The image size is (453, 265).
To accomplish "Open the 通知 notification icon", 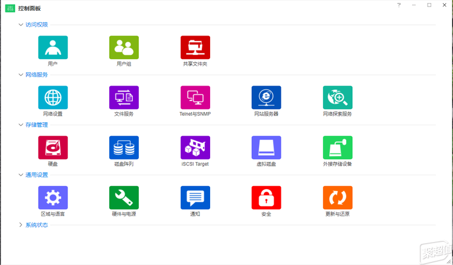I will (195, 198).
